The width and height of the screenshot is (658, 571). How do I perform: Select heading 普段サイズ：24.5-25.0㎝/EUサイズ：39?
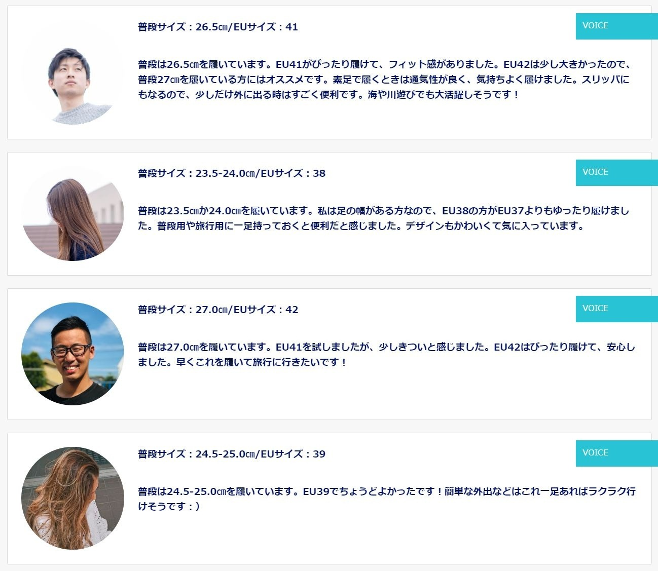[232, 454]
